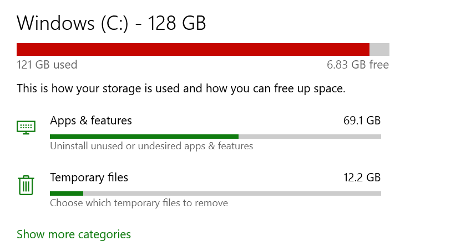Image resolution: width=476 pixels, height=251 pixels.
Task: Click Show more categories link
Action: (x=74, y=234)
